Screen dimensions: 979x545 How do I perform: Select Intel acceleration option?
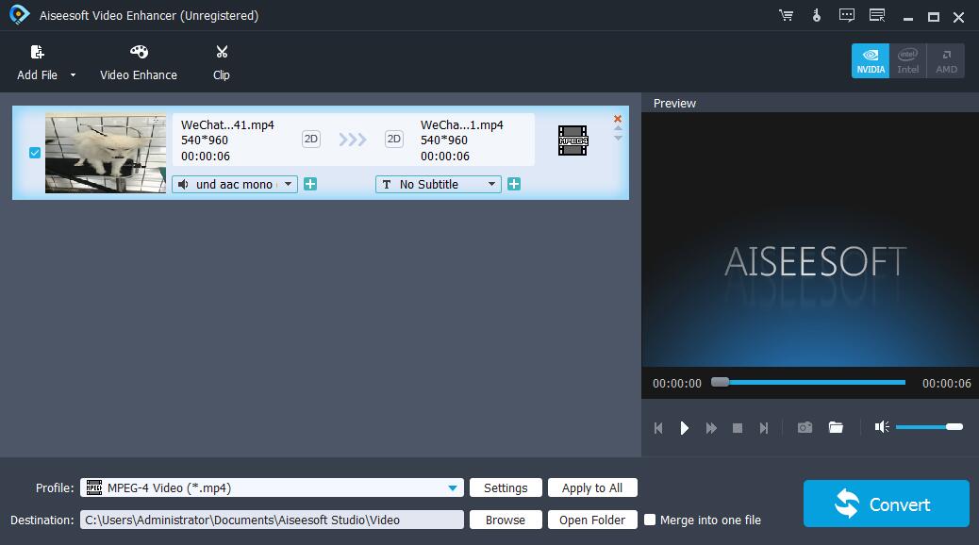click(x=908, y=60)
